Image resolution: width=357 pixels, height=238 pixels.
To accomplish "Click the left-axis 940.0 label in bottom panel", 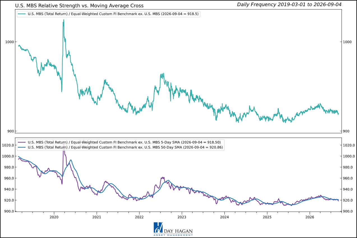I will (8, 189).
